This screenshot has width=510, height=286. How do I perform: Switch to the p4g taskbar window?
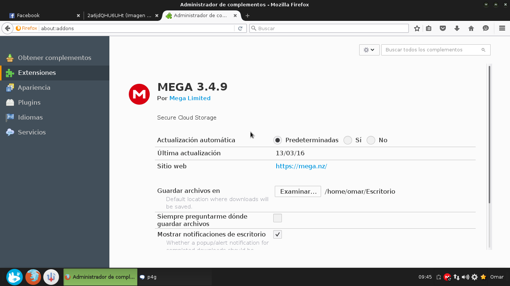[174, 277]
